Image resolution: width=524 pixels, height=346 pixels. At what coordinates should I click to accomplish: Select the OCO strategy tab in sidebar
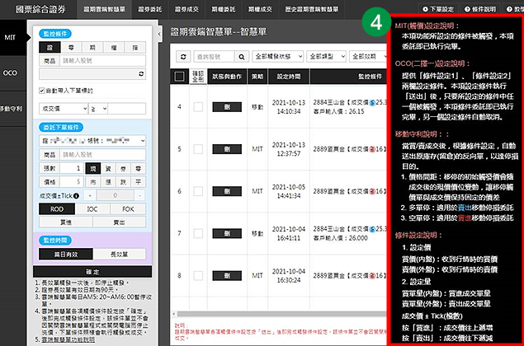(x=11, y=72)
